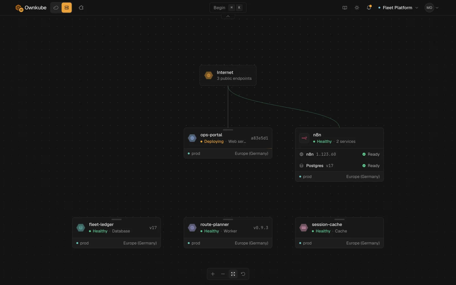Open the extensions puzzle icon

tap(81, 8)
